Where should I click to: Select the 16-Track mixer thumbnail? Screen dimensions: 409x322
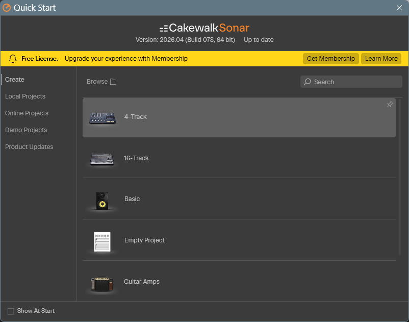click(x=102, y=159)
